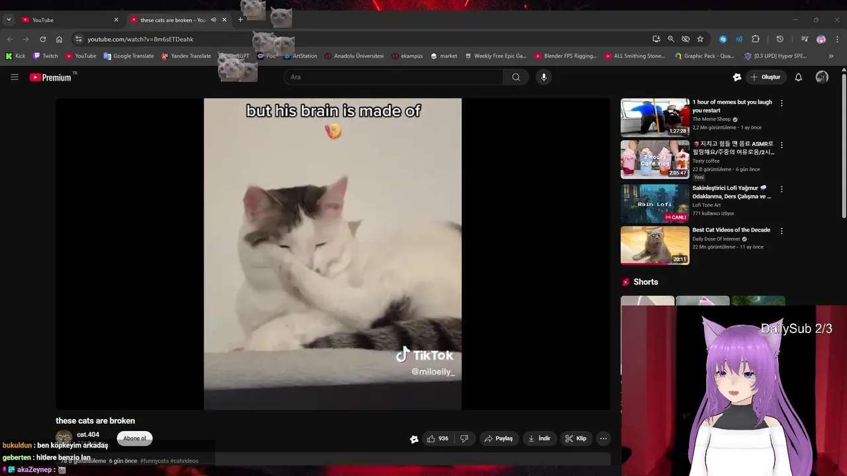Subscribe via Abone ol button
The image size is (847, 476).
[x=134, y=438]
